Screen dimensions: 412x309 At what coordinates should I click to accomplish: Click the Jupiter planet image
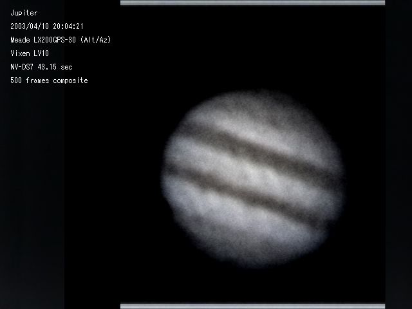point(253,179)
